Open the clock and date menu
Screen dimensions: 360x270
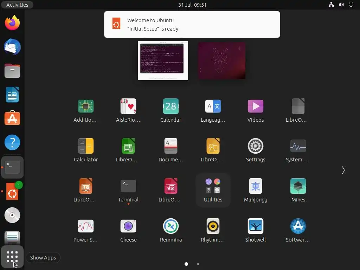point(192,5)
